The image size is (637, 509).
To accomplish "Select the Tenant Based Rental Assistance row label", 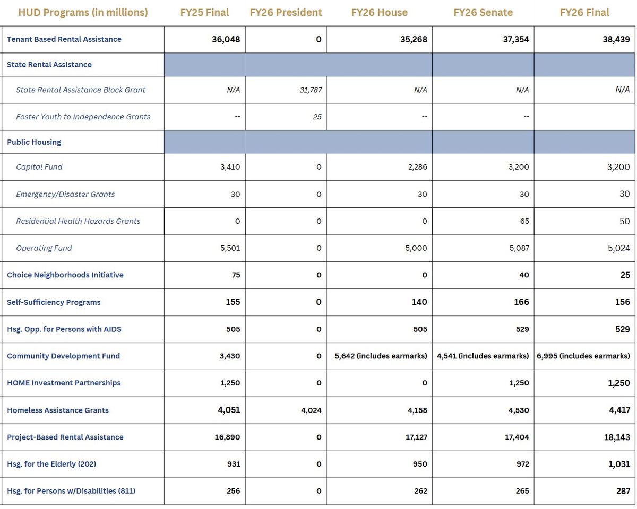I will point(64,39).
